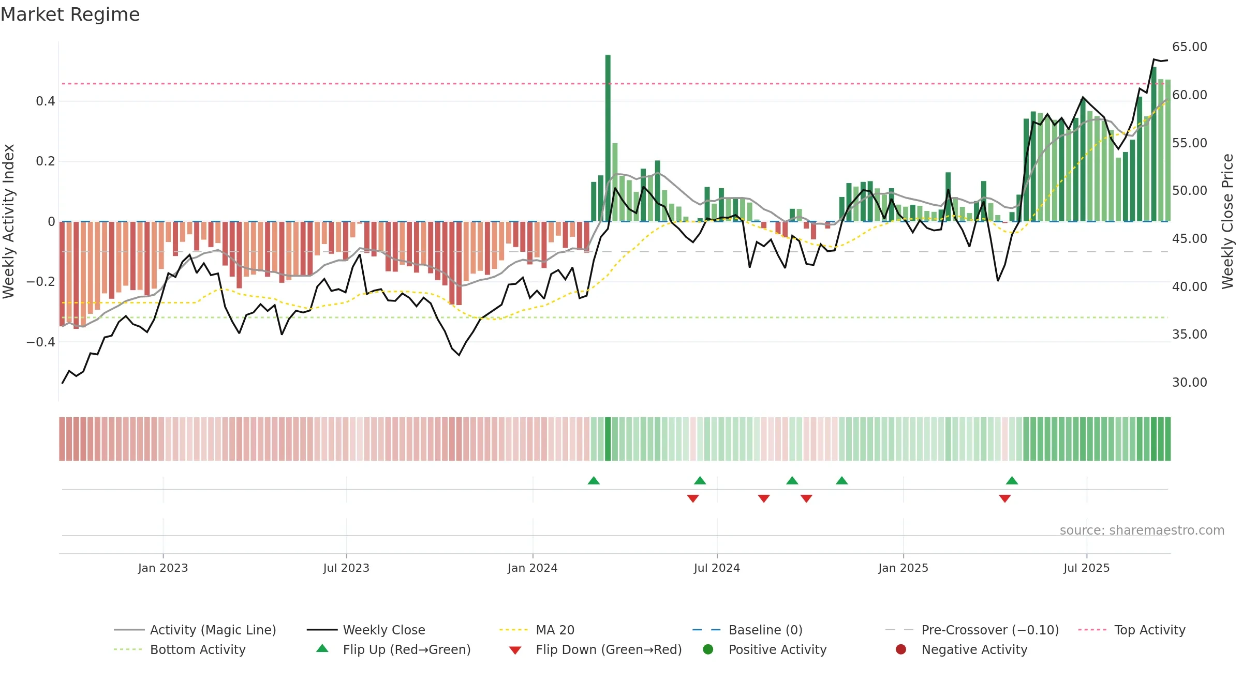Click the pink dotted Top Activity legend swatch
Image resolution: width=1242 pixels, height=698 pixels.
click(1092, 630)
